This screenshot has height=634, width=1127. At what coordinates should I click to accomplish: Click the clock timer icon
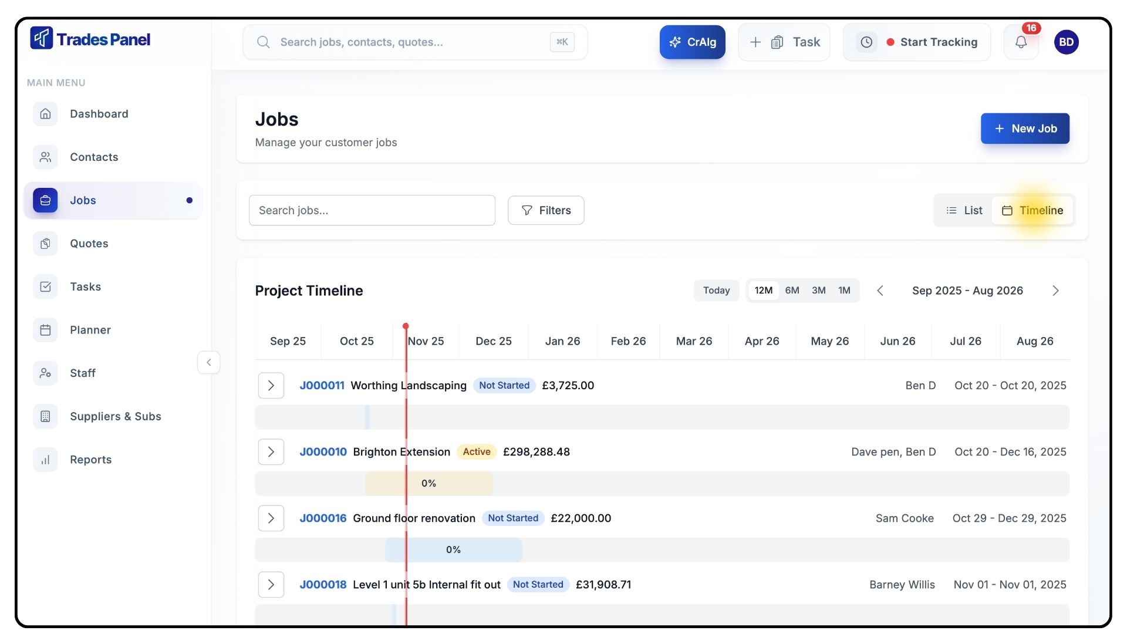click(866, 42)
